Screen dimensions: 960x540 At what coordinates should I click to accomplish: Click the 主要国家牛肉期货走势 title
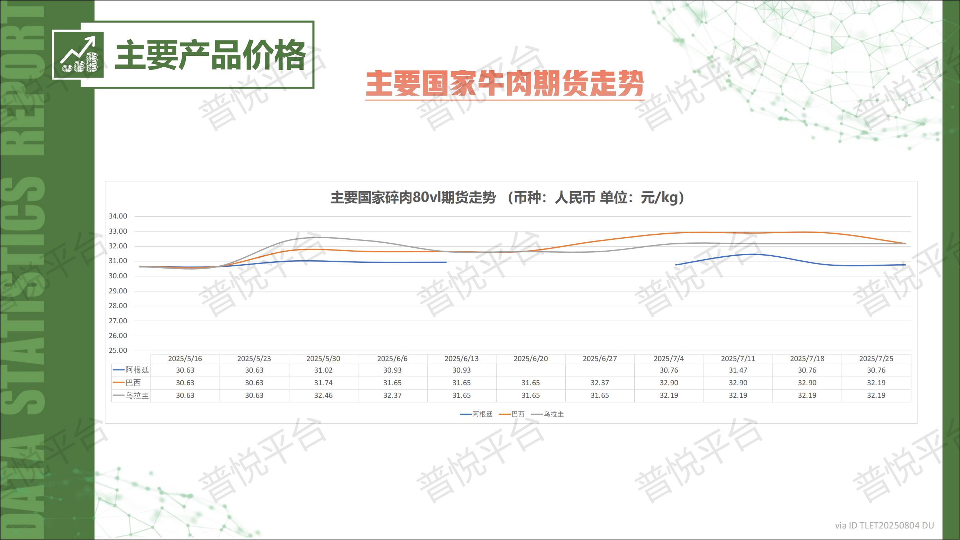point(505,84)
